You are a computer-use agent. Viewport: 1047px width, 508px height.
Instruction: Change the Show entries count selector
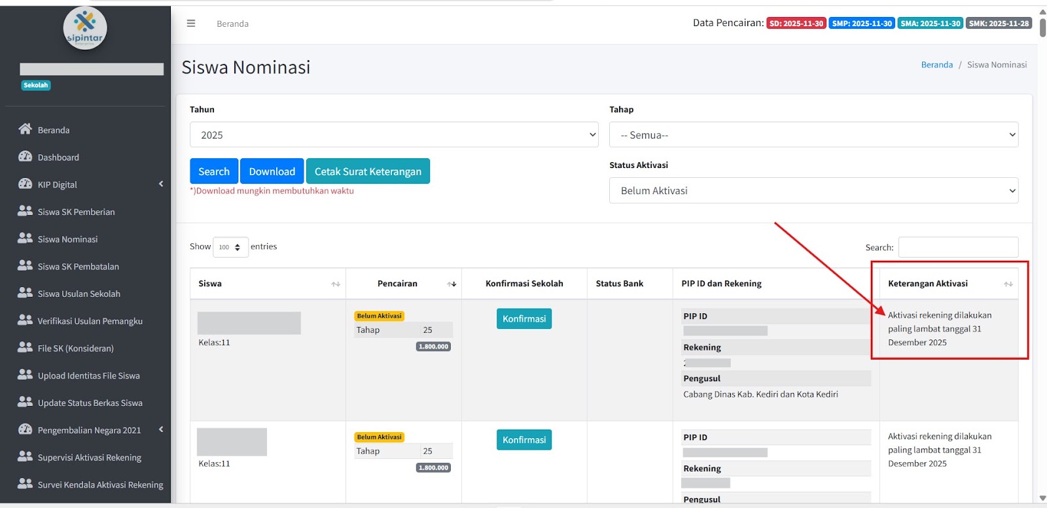230,247
